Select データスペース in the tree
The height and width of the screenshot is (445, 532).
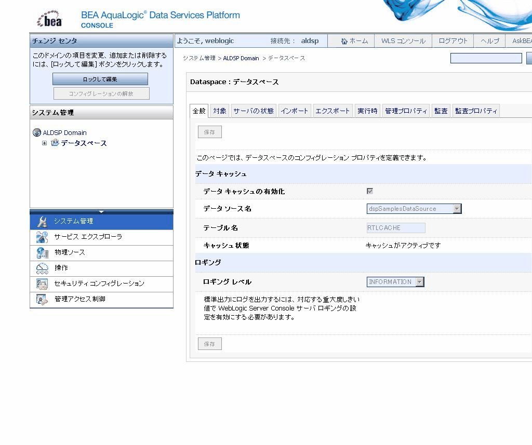coord(84,143)
